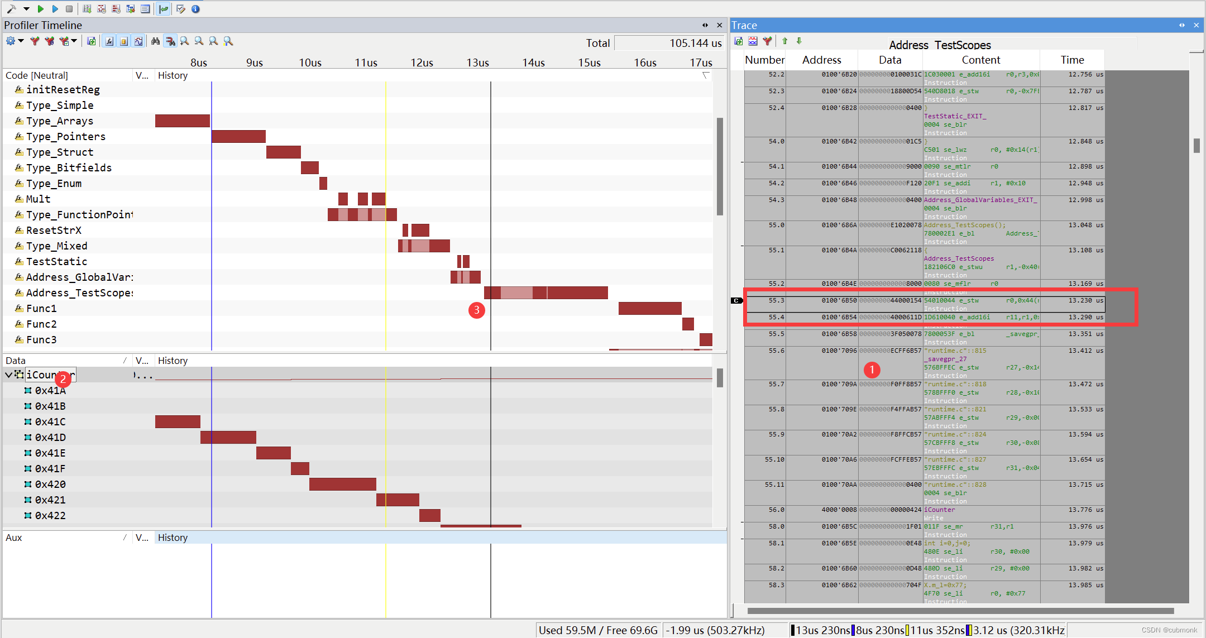
Task: Open the filter checkbox dropdown arrow
Action: pos(74,41)
